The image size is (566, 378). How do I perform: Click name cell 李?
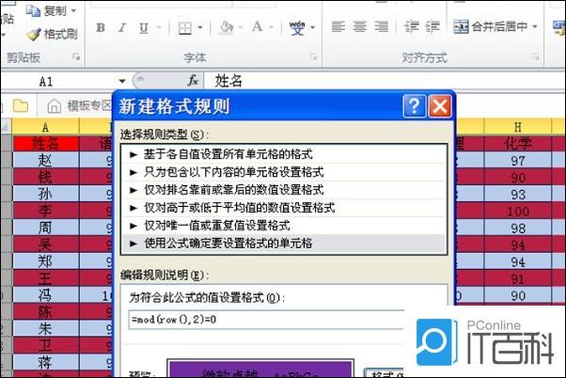point(45,212)
